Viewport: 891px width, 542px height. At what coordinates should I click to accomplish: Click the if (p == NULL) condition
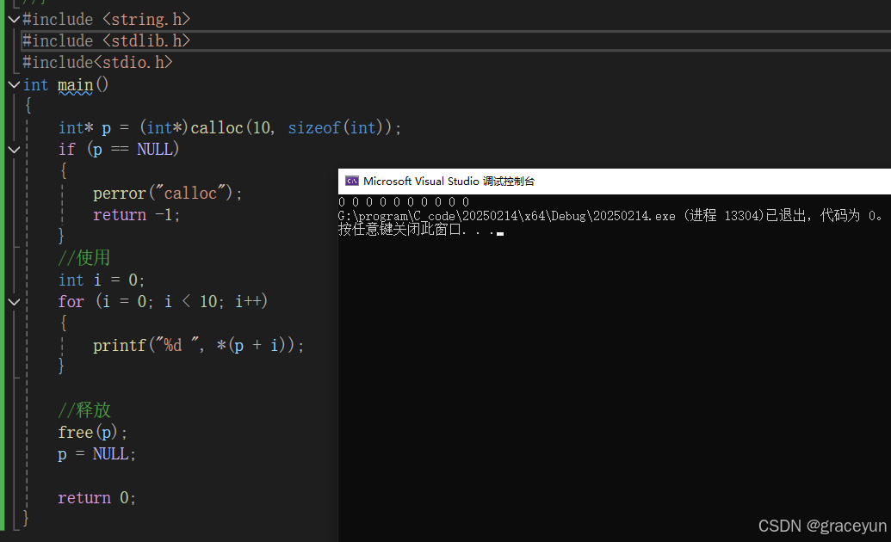tap(118, 150)
